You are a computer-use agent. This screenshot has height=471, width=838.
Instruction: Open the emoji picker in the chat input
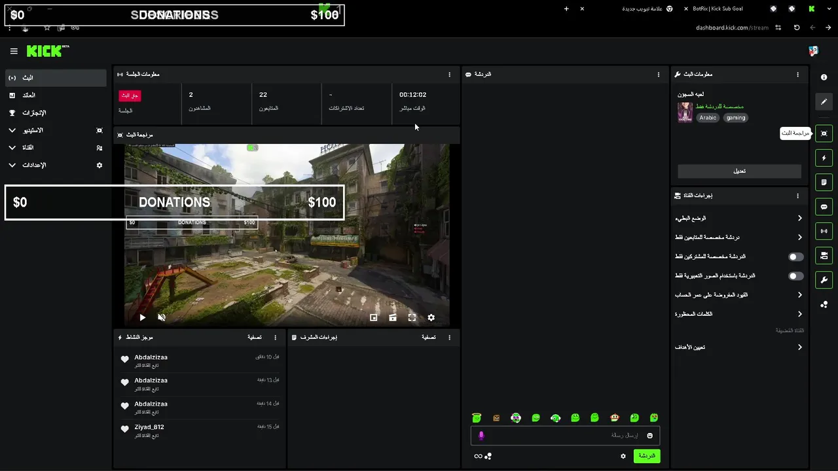[x=650, y=436]
